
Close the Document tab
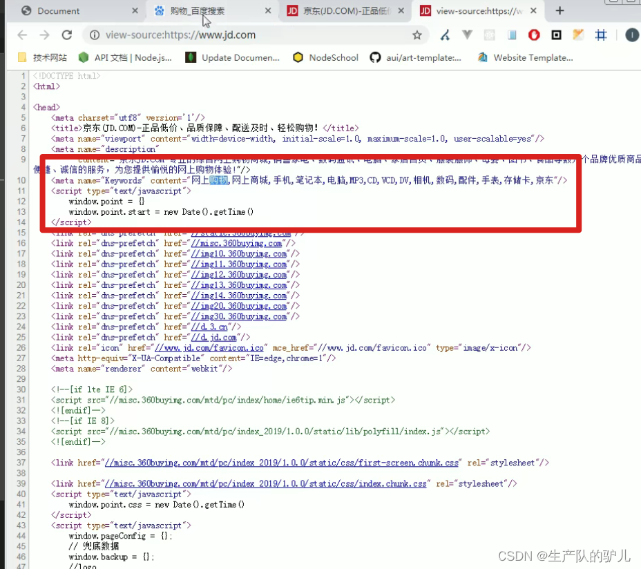click(135, 11)
